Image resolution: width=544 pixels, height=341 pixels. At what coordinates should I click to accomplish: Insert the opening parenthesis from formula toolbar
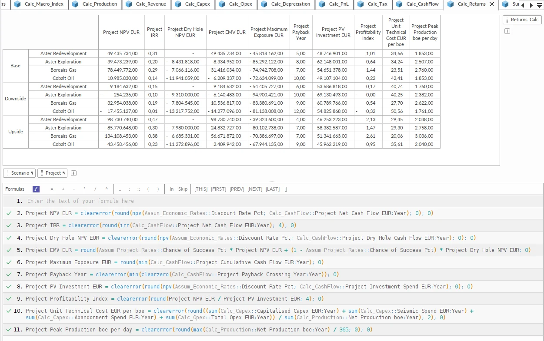148,189
